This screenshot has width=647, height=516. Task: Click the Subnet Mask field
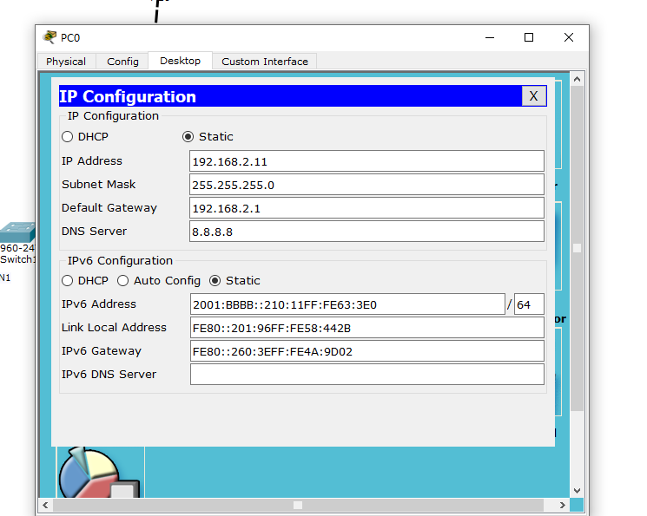pos(366,185)
